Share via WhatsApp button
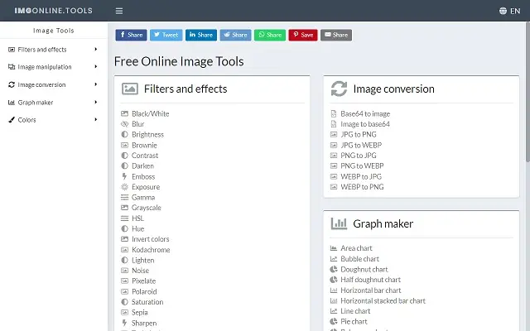530x331 pixels. 270,35
